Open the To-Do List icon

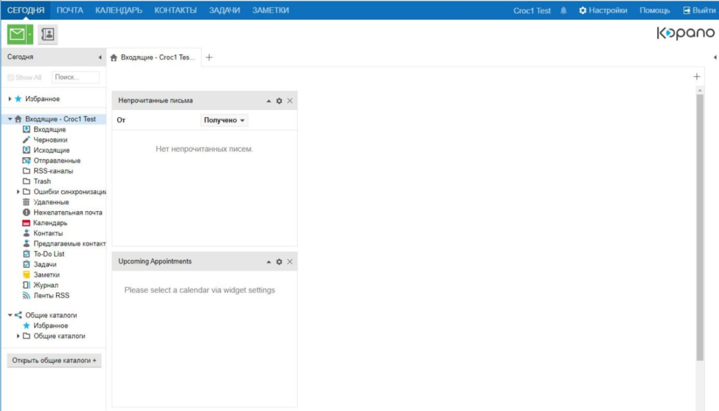(26, 255)
